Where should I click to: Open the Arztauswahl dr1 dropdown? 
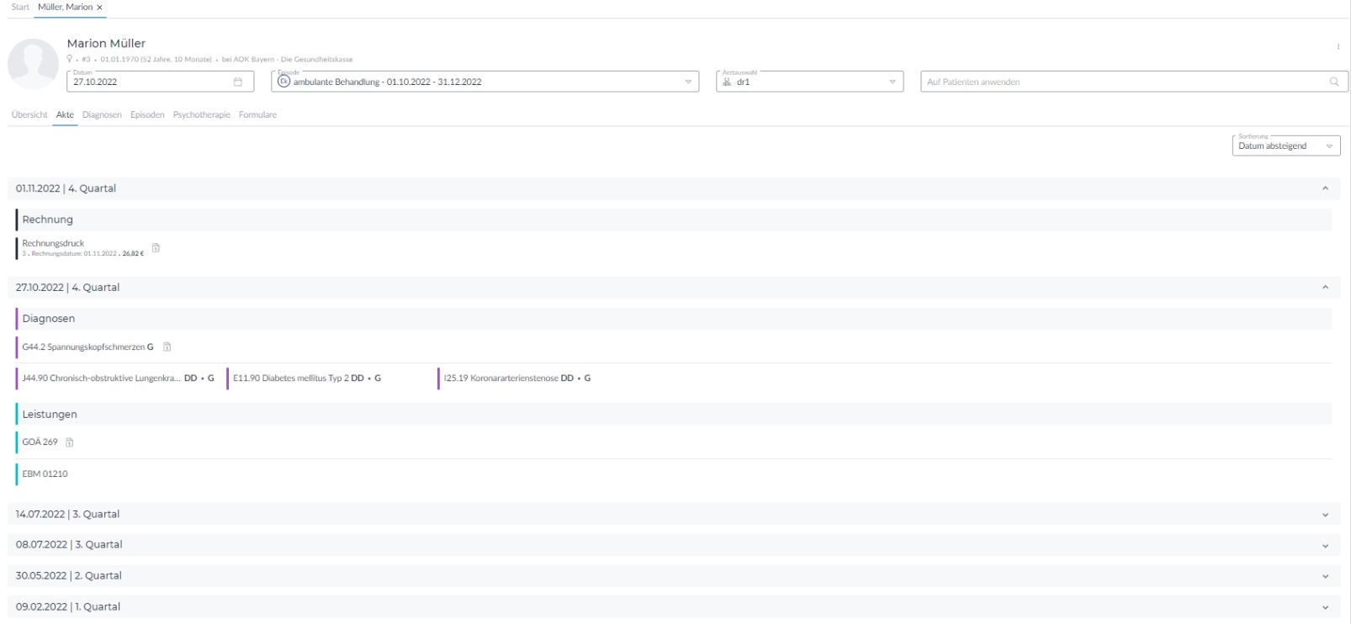pyautogui.click(x=893, y=82)
